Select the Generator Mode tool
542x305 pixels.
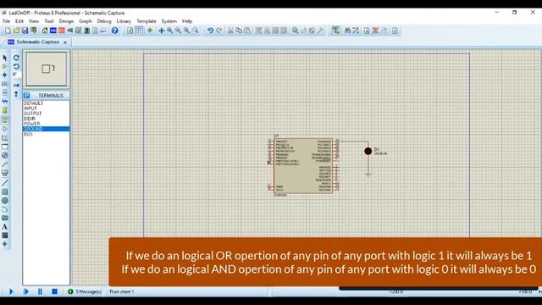(x=5, y=156)
